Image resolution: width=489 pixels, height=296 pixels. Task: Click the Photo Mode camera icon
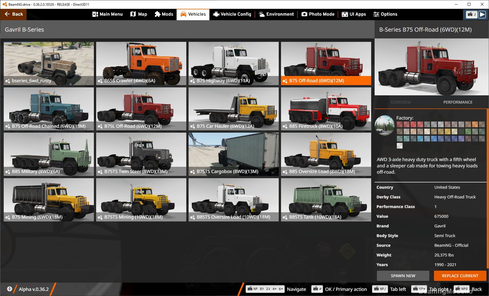[304, 14]
